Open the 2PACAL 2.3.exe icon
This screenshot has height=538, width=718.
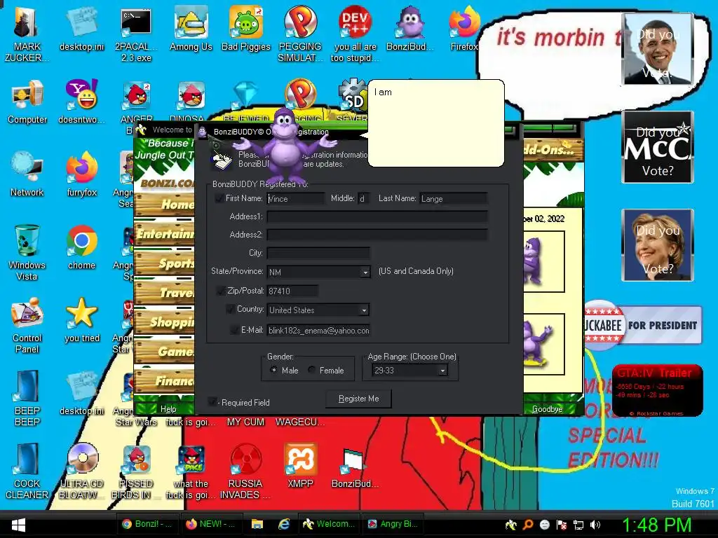(136, 34)
